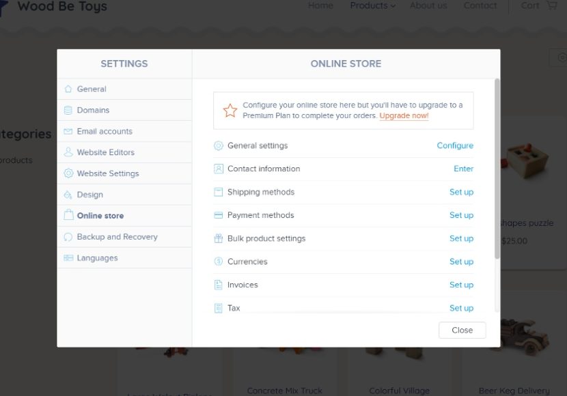The width and height of the screenshot is (567, 396).
Task: Expand the Products navigation dropdown
Action: [372, 5]
